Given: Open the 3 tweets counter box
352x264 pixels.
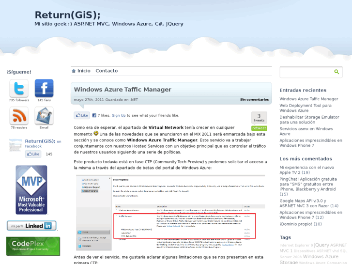Looking at the screenshot, I should point(259,118).
